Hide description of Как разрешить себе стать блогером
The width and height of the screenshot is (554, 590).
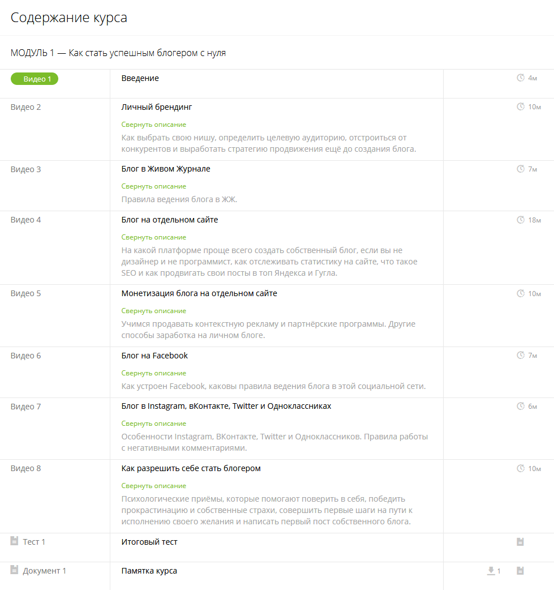point(153,486)
